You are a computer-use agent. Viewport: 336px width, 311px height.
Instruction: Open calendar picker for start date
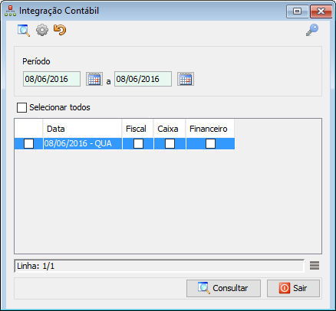(x=94, y=79)
